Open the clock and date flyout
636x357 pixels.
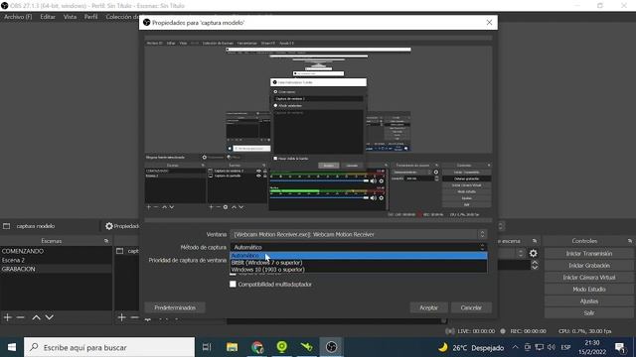click(x=592, y=347)
